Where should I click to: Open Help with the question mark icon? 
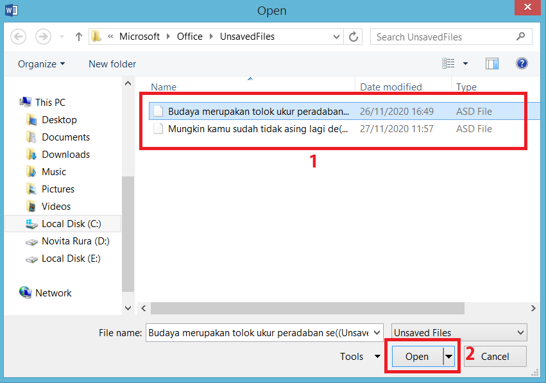point(522,64)
